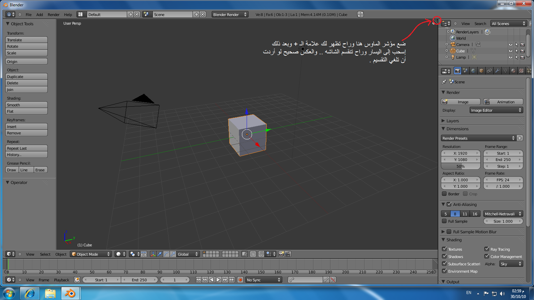Open the Render Presets dropdown
The height and width of the screenshot is (300, 534).
coord(479,138)
